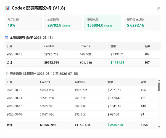The height and width of the screenshot is (138, 166).
Task: Click the scroll down arrow of history table
Action: point(159,127)
